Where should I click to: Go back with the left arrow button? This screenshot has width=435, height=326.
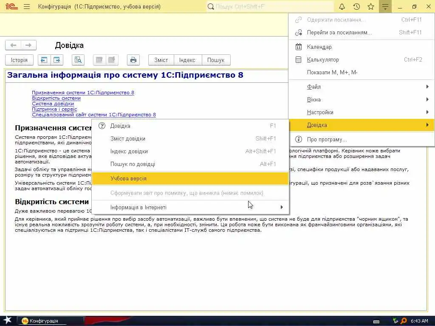[x=13, y=45]
